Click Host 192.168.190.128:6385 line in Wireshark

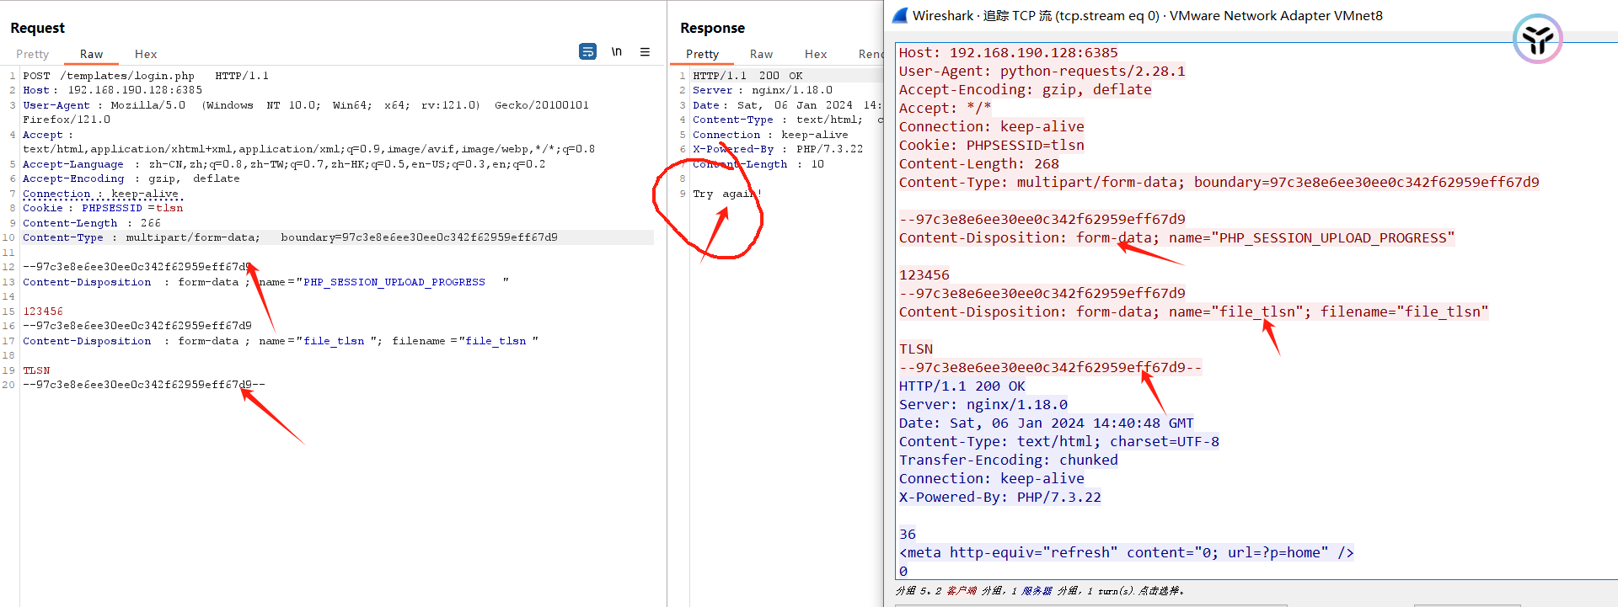(x=1009, y=52)
